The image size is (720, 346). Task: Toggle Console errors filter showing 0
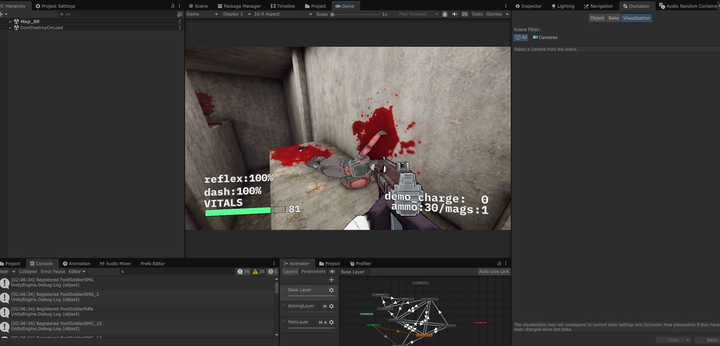point(272,272)
